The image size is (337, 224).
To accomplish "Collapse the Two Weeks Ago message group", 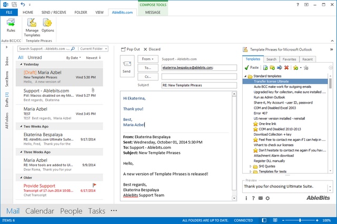I will pos(21,126).
